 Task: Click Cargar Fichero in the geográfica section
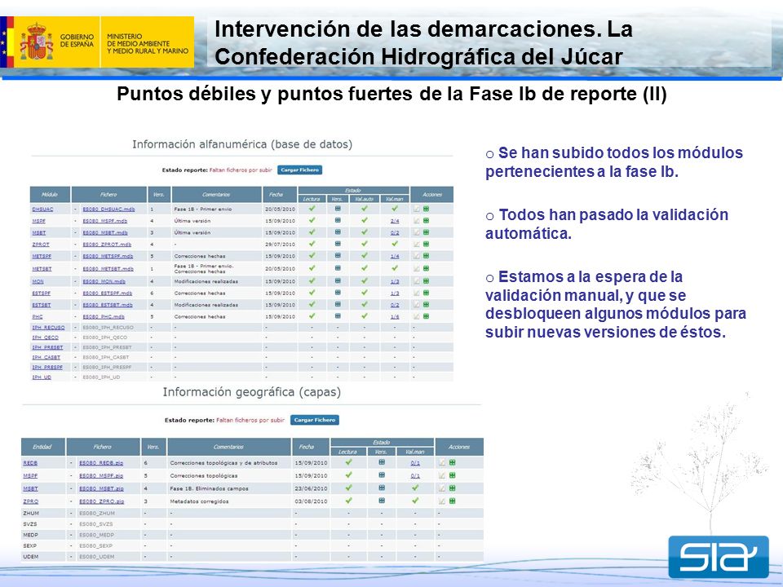(x=315, y=421)
